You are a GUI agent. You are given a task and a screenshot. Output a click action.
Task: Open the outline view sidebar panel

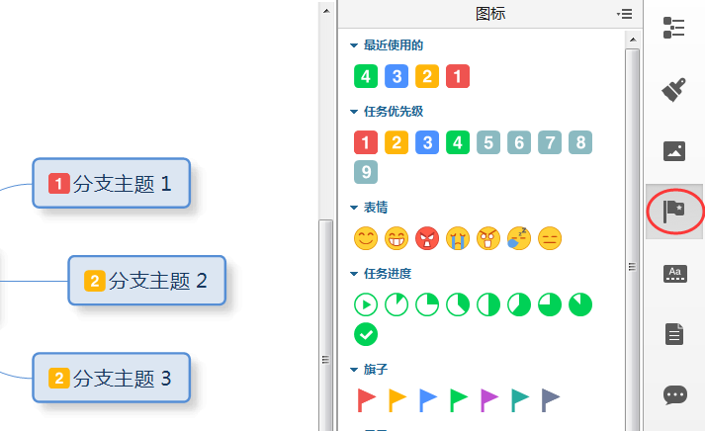[674, 28]
